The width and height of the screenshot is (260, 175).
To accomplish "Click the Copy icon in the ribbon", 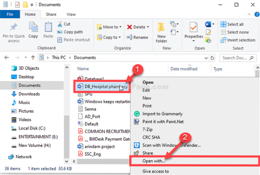I will (33, 28).
